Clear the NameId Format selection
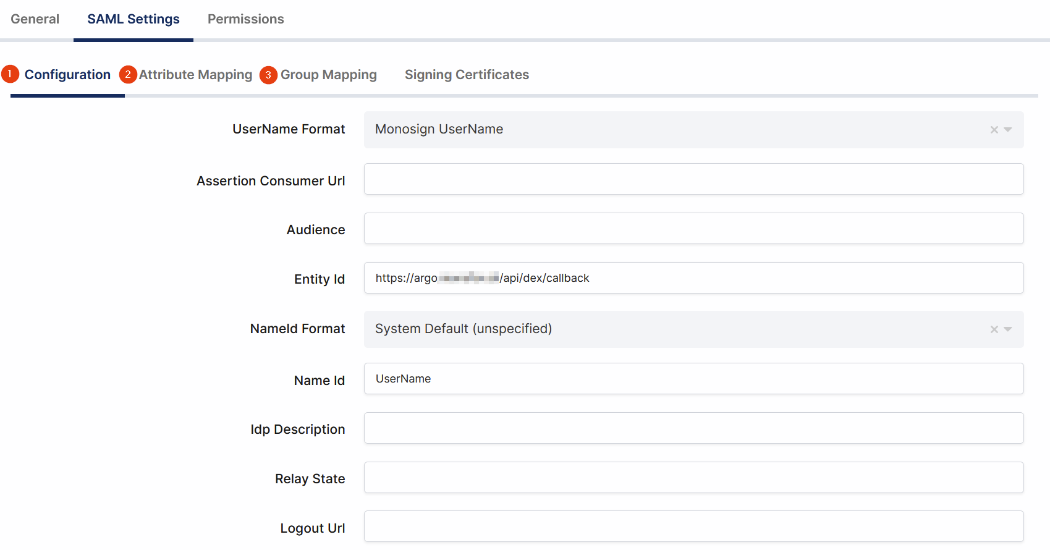This screenshot has width=1050, height=550. 994,329
